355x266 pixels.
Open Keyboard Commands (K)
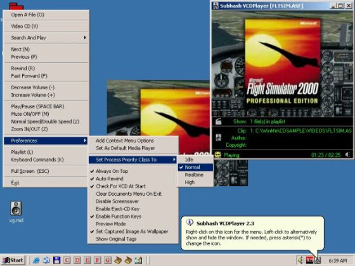tap(46, 160)
